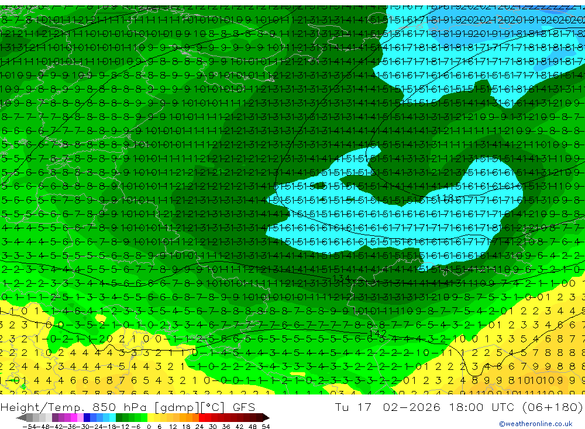Click the 0 value on the temperature scale
This screenshot has height=429, width=585.
149,427
